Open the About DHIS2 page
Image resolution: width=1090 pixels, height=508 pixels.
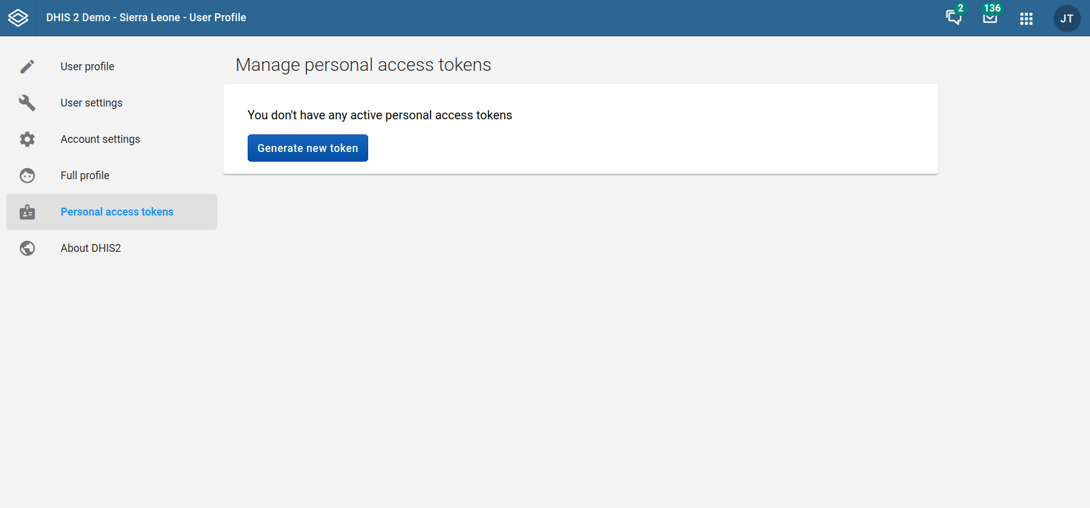point(91,248)
